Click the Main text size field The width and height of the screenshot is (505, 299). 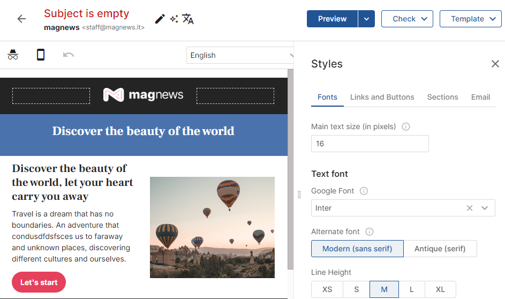click(370, 144)
